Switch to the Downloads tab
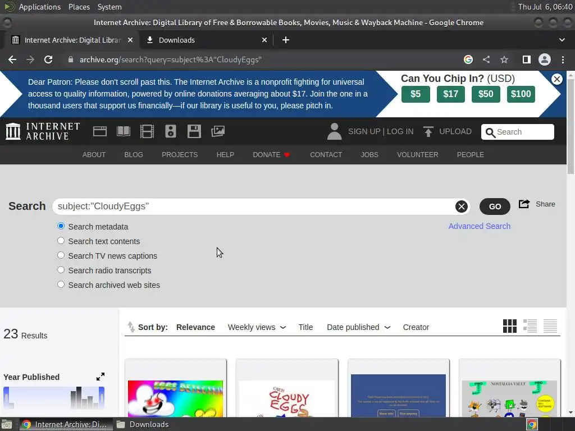 click(x=207, y=40)
